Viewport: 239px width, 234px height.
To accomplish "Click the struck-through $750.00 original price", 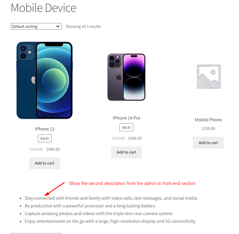I will [x=118, y=138].
